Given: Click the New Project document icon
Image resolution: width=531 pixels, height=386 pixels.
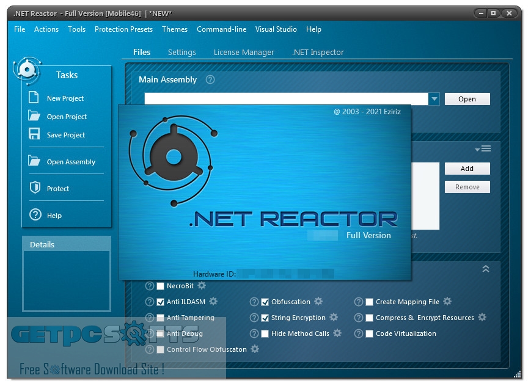Looking at the screenshot, I should coord(34,98).
